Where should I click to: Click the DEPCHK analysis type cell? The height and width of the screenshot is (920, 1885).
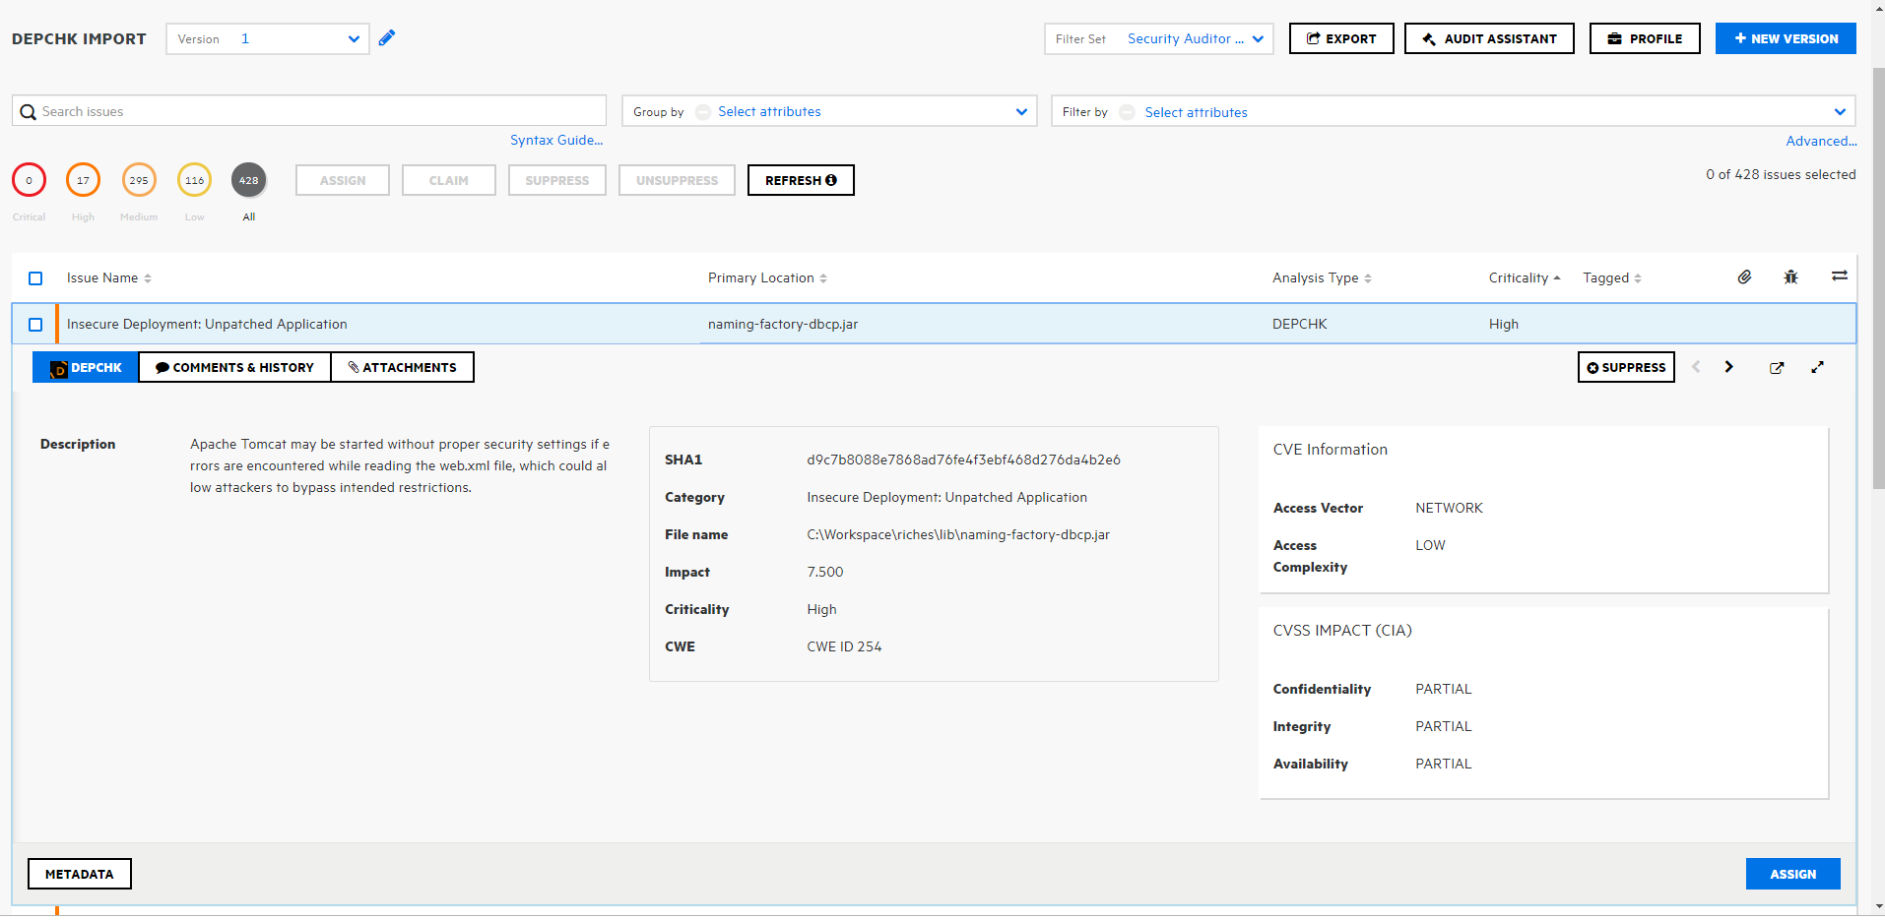point(1300,325)
